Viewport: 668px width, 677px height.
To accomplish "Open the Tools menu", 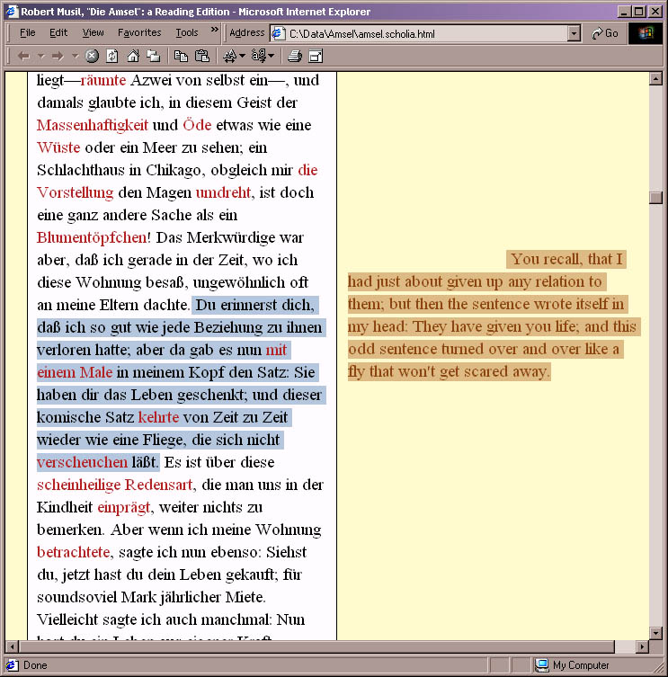I will [186, 32].
